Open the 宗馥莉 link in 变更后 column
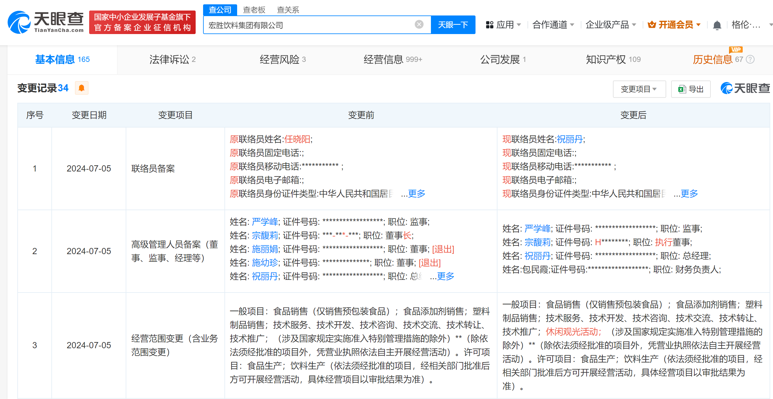 (537, 242)
